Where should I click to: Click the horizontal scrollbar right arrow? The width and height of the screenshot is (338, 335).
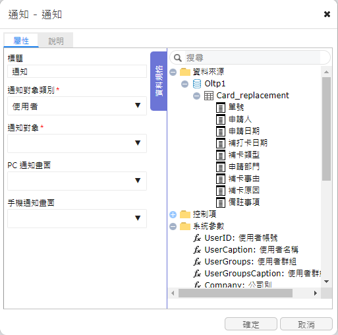316,293
